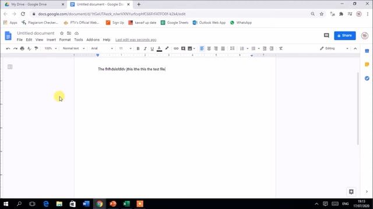This screenshot has width=373, height=209.
Task: Expand bulleted list style arrow
Action: coord(259,49)
